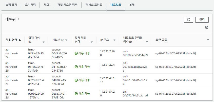Switch to 모니터링 tab
The height and width of the screenshot is (102, 214).
click(x=30, y=5)
